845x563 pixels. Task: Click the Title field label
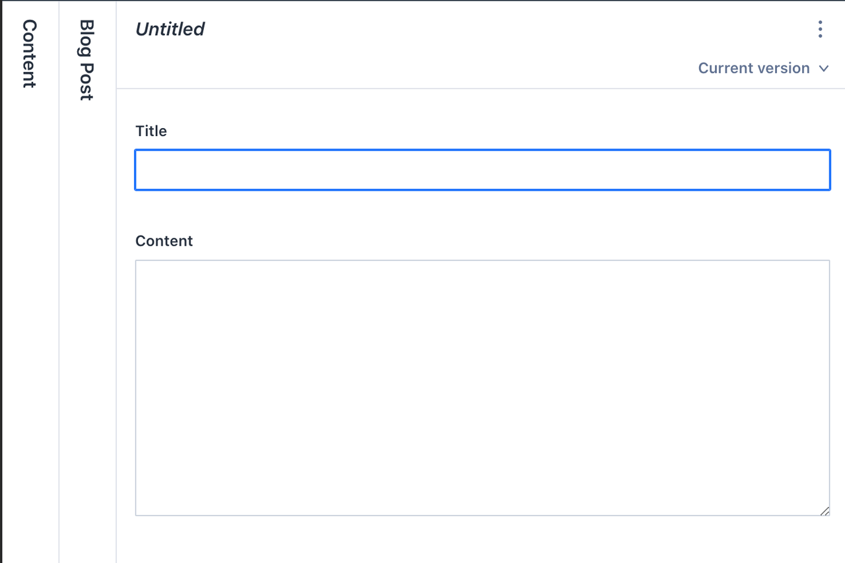(x=151, y=131)
